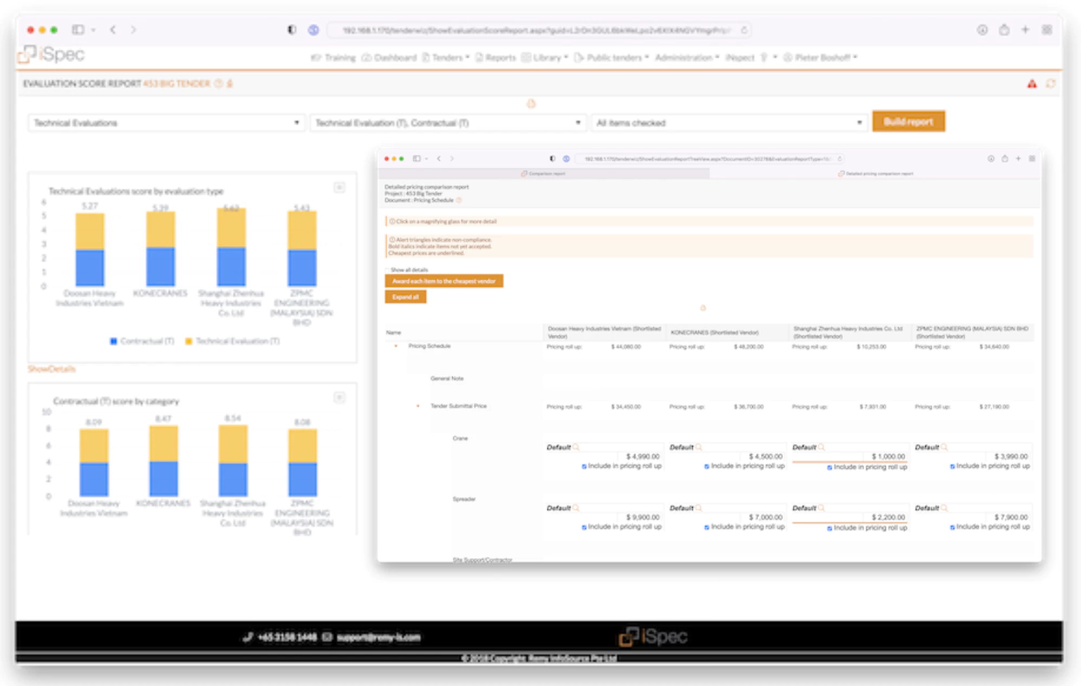The image size is (1081, 686).
Task: Open magnifying glass for Shanghai Zhenhua Crane price
Action: click(x=822, y=447)
